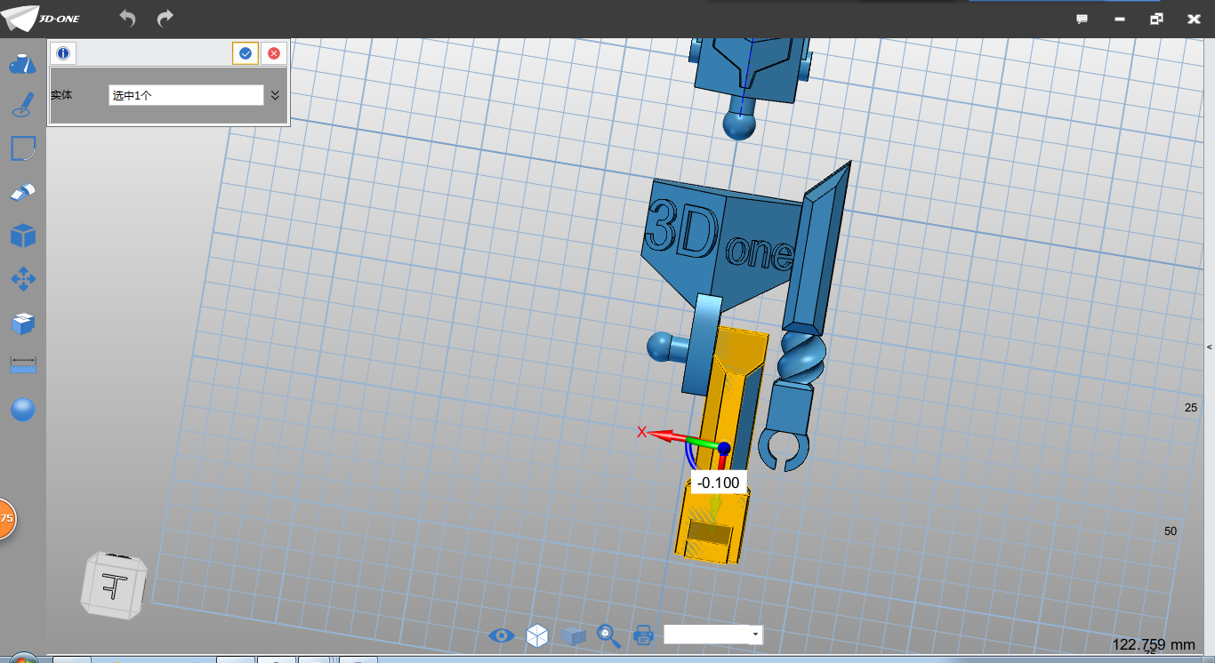1215x663 pixels.
Task: Open the bottom toolbar dropdown box
Action: [713, 635]
